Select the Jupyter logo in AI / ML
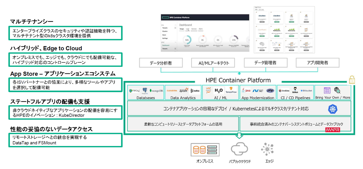Image resolution: width=363 pixels, height=169 pixels. pos(208,90)
